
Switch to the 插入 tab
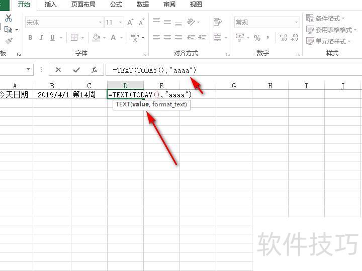click(x=51, y=4)
